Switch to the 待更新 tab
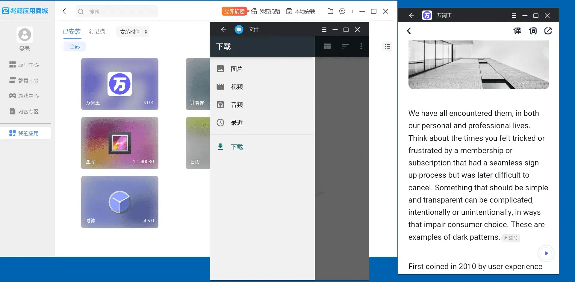 (x=98, y=31)
